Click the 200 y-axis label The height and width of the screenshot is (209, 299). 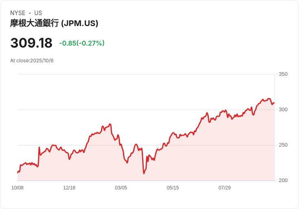pyautogui.click(x=283, y=180)
